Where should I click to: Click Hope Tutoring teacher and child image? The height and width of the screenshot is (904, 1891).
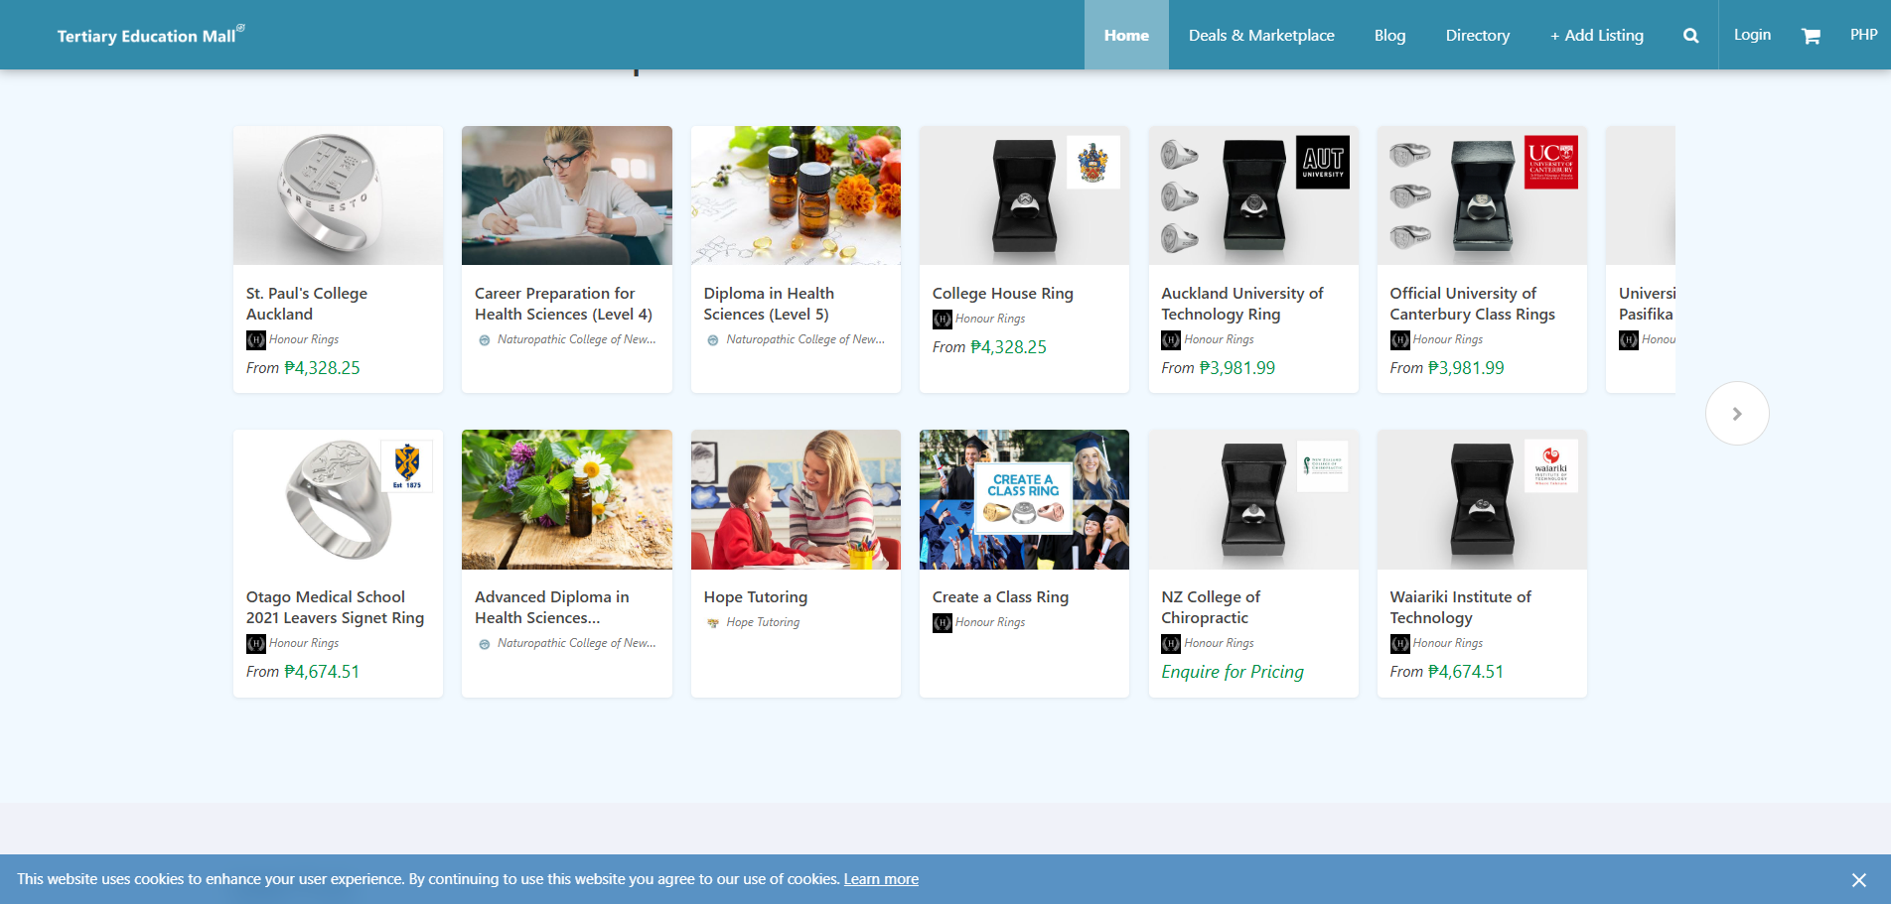(796, 499)
